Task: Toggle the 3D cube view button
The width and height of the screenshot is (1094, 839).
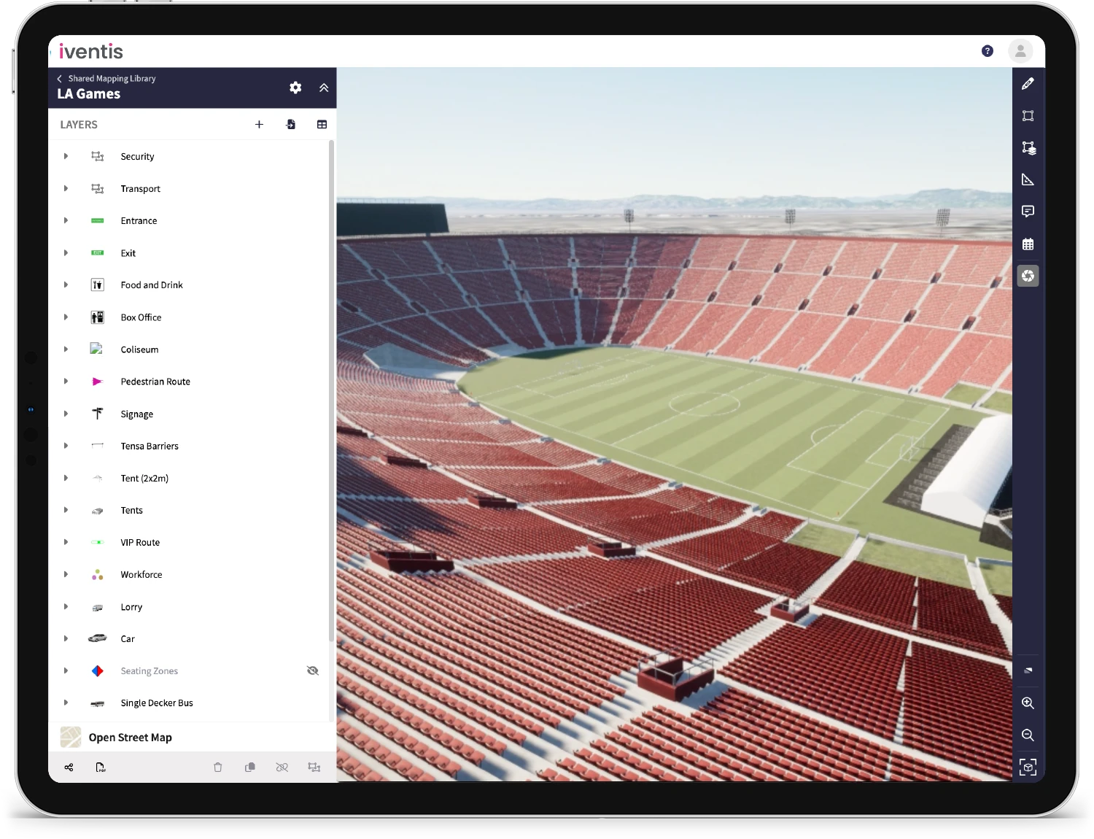Action: pyautogui.click(x=1028, y=768)
